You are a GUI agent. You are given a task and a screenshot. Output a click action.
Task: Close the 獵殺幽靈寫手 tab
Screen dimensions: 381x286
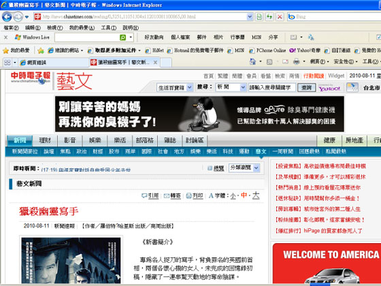[156, 63]
